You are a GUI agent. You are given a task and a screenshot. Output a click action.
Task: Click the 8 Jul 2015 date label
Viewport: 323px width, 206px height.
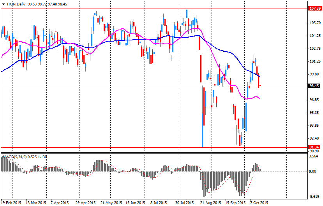pos(159,203)
